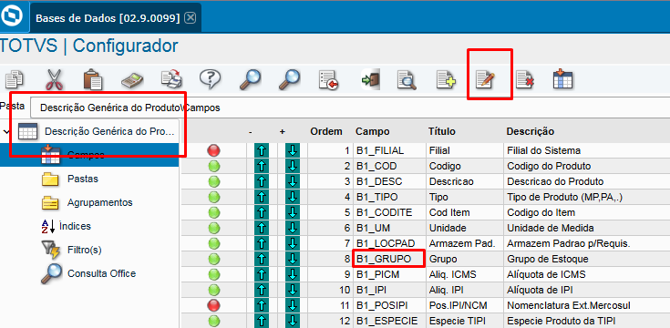The height and width of the screenshot is (328, 670).
Task: Select the B1_DESC field cell
Action: [x=390, y=181]
